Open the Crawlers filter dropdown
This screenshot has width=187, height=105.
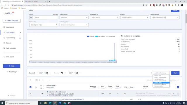(134, 17)
